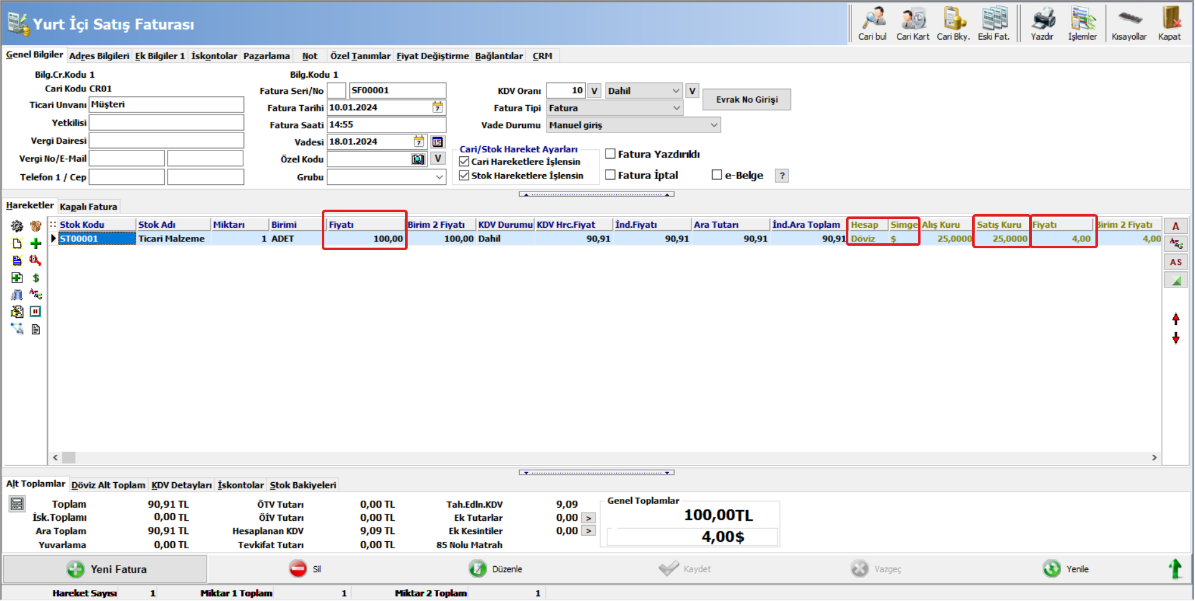Open Döviz Alt Toplam tab
The image size is (1195, 601).
point(108,485)
